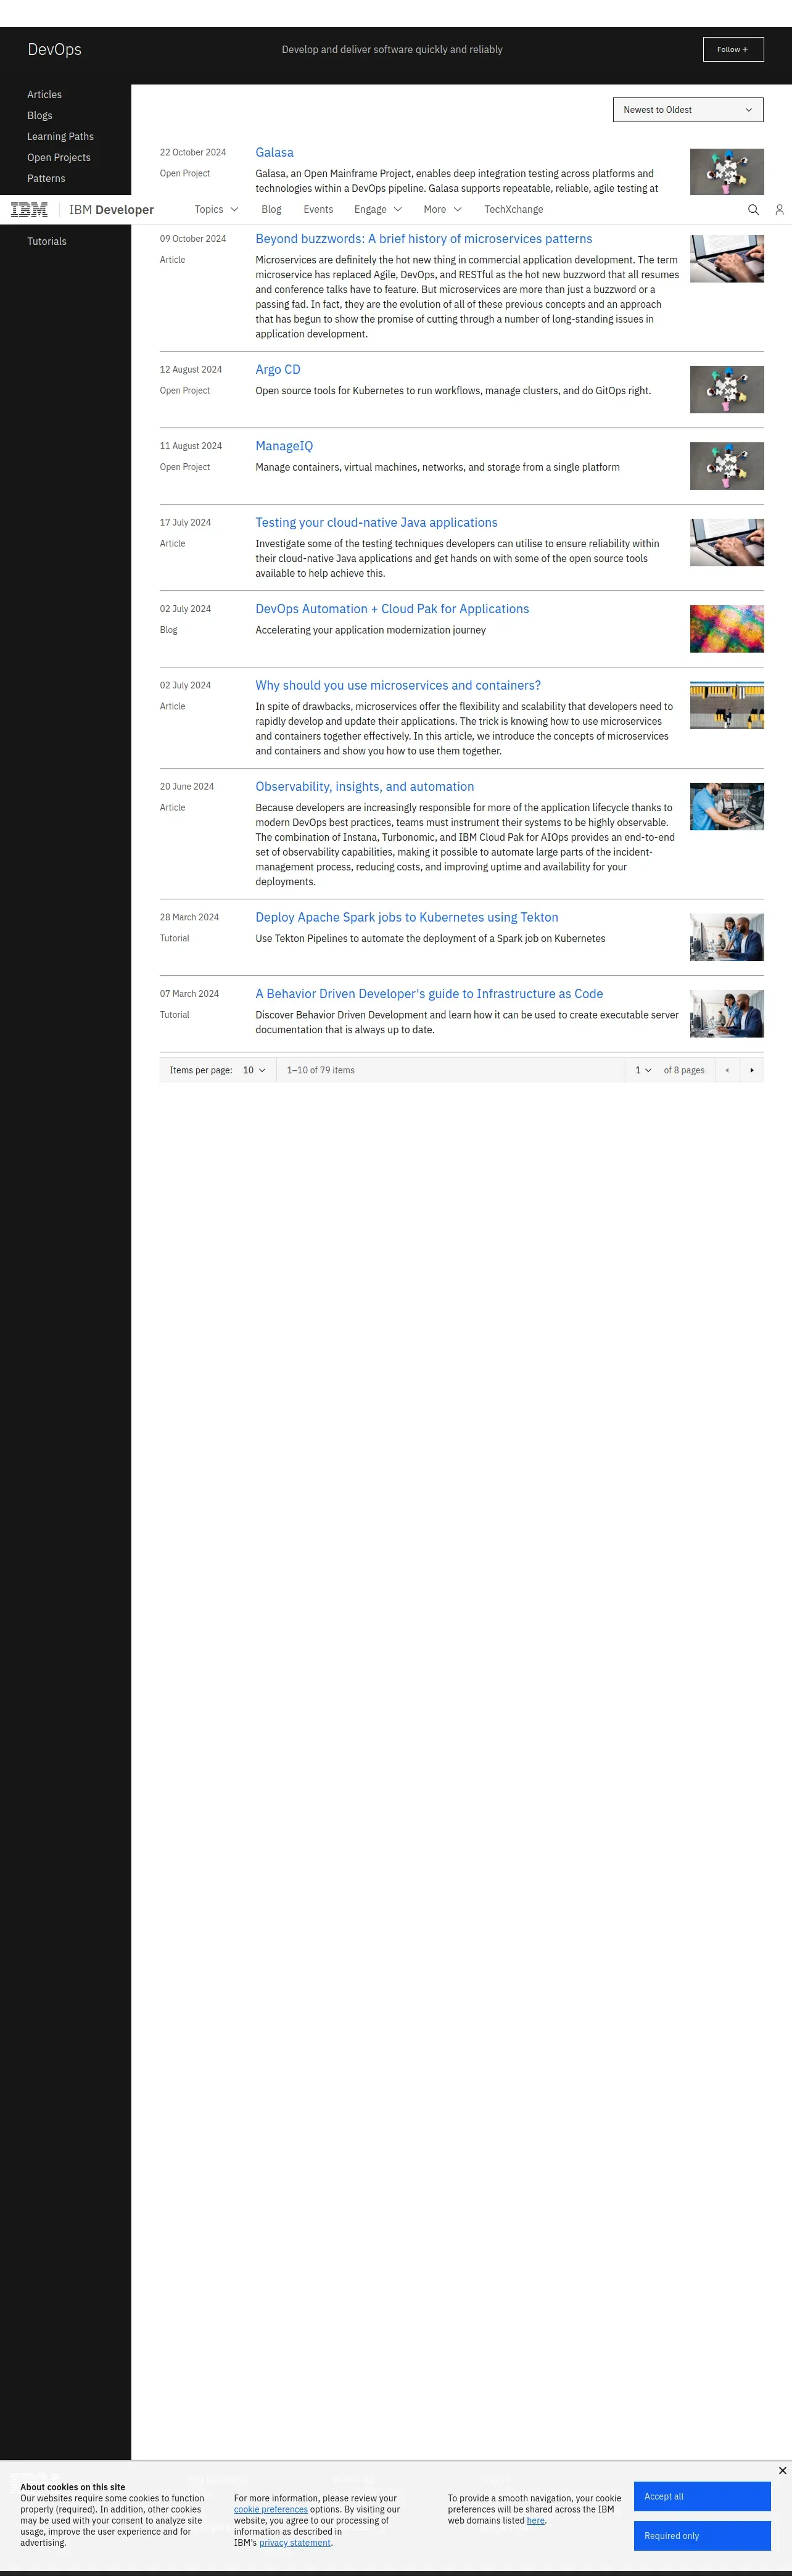Viewport: 792px width, 2576px height.
Task: Select Open Projects in sidebar
Action: coord(59,158)
